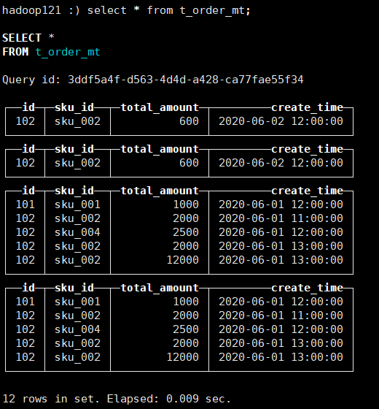The width and height of the screenshot is (379, 409).
Task: Click the bold FROM keyword
Action: point(15,52)
